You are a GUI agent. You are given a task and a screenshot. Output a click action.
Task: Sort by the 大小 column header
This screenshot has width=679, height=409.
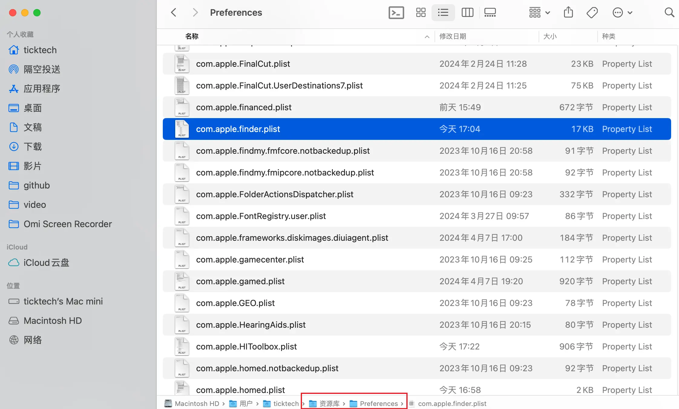pyautogui.click(x=550, y=36)
